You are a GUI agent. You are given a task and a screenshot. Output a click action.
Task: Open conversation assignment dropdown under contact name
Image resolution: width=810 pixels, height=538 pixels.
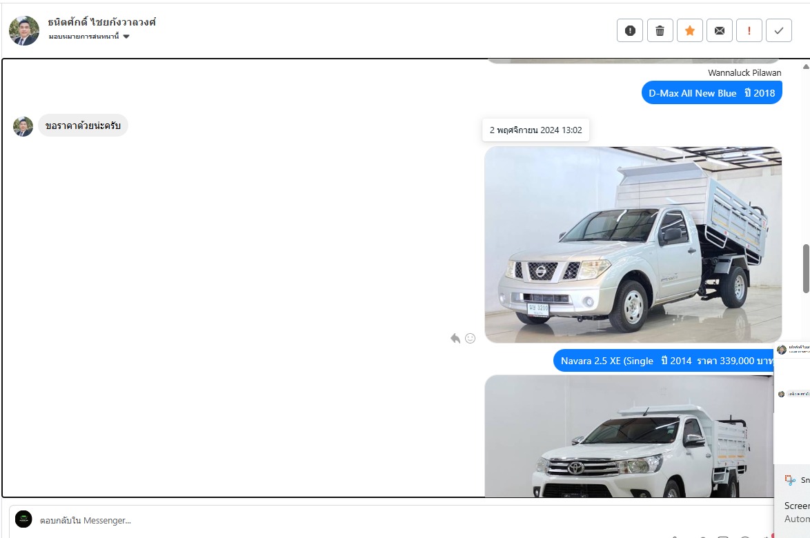[x=89, y=36]
